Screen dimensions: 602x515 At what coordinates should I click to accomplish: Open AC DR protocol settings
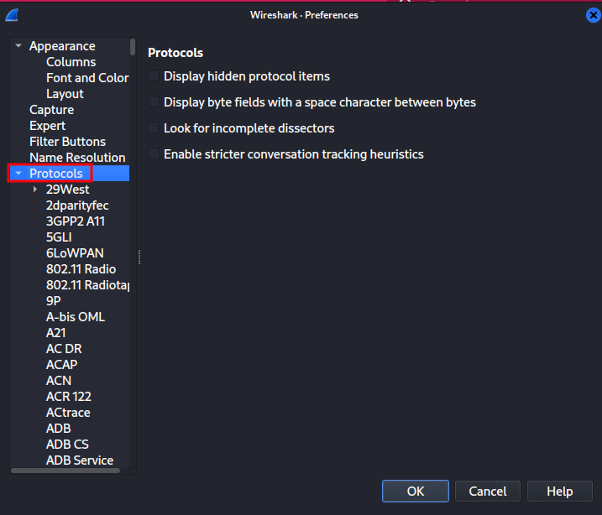pos(64,349)
